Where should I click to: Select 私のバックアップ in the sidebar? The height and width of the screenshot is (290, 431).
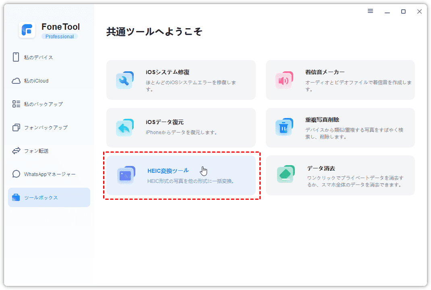tap(43, 104)
